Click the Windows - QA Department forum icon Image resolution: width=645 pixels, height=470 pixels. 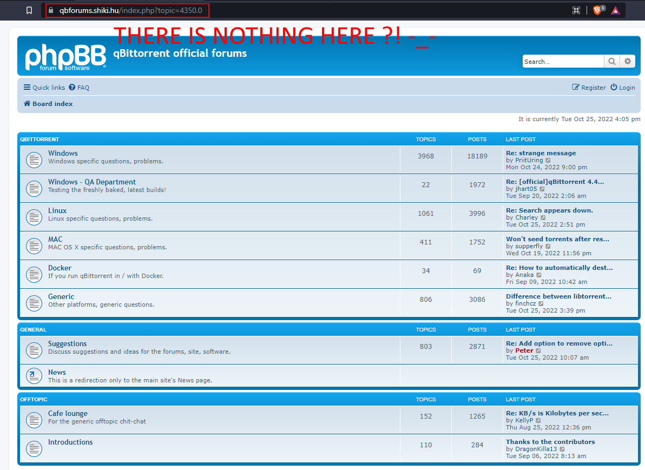[x=34, y=189]
